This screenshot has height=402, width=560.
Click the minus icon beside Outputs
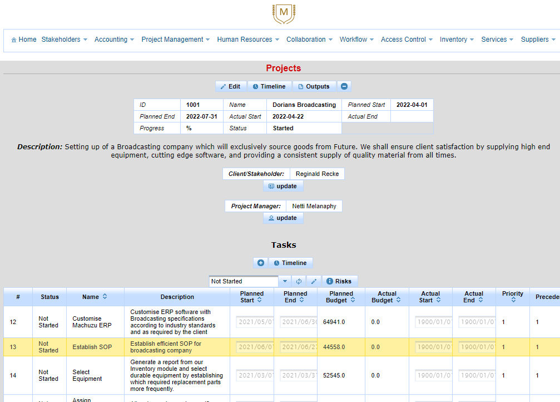point(344,86)
